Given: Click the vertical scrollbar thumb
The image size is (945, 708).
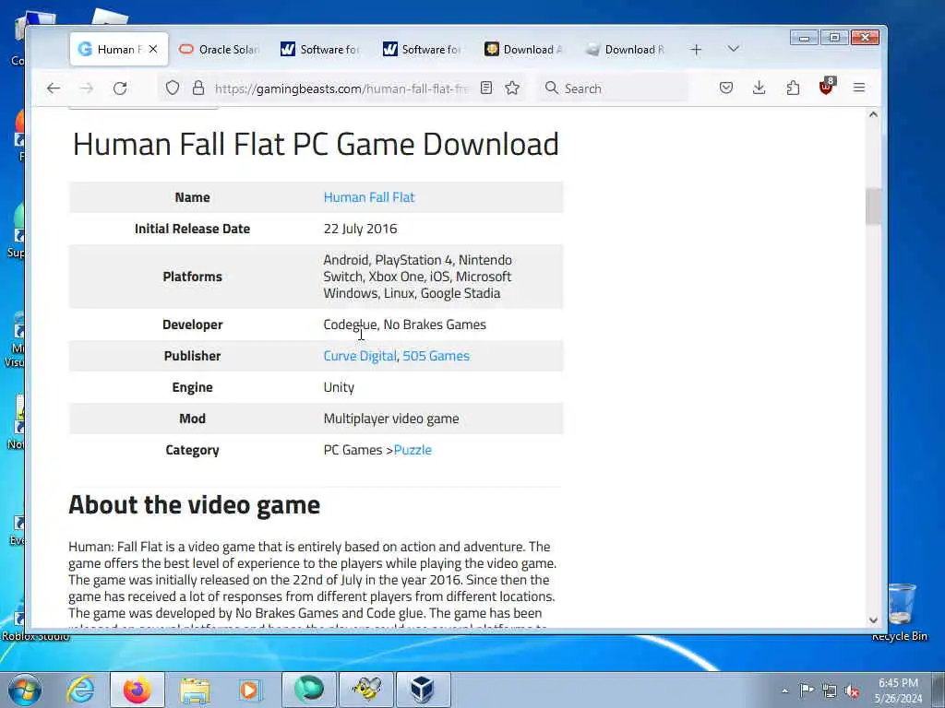Looking at the screenshot, I should pyautogui.click(x=873, y=206).
